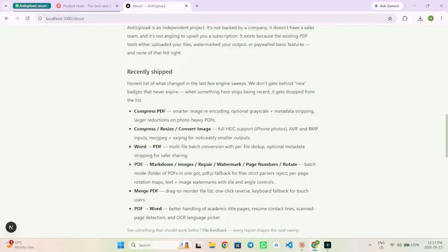
Task: Open the dark teal-circle app on taskbar
Action: 328,245
